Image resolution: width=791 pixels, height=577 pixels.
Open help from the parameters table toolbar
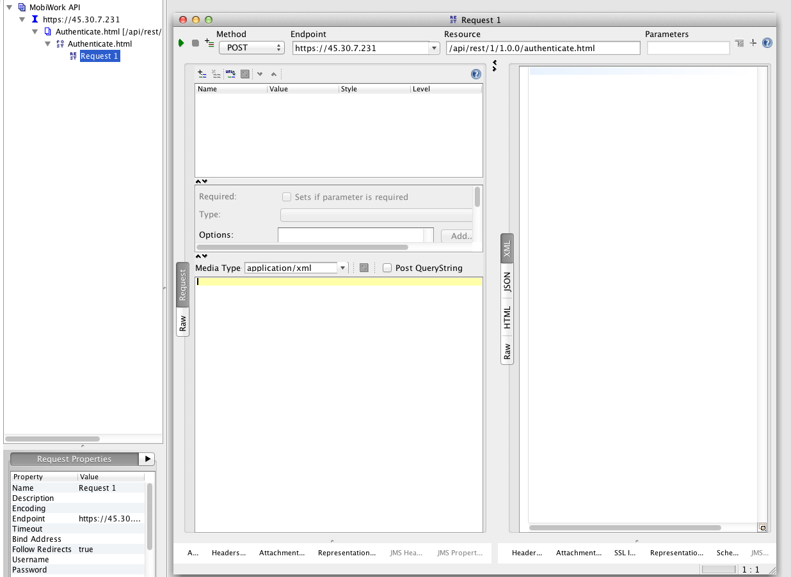pos(475,74)
